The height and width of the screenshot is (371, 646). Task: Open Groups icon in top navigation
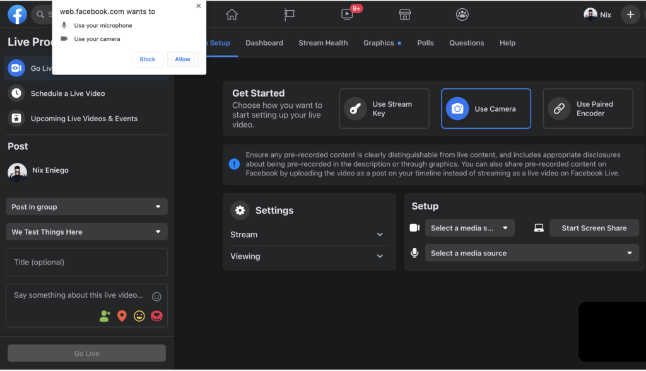pos(462,15)
